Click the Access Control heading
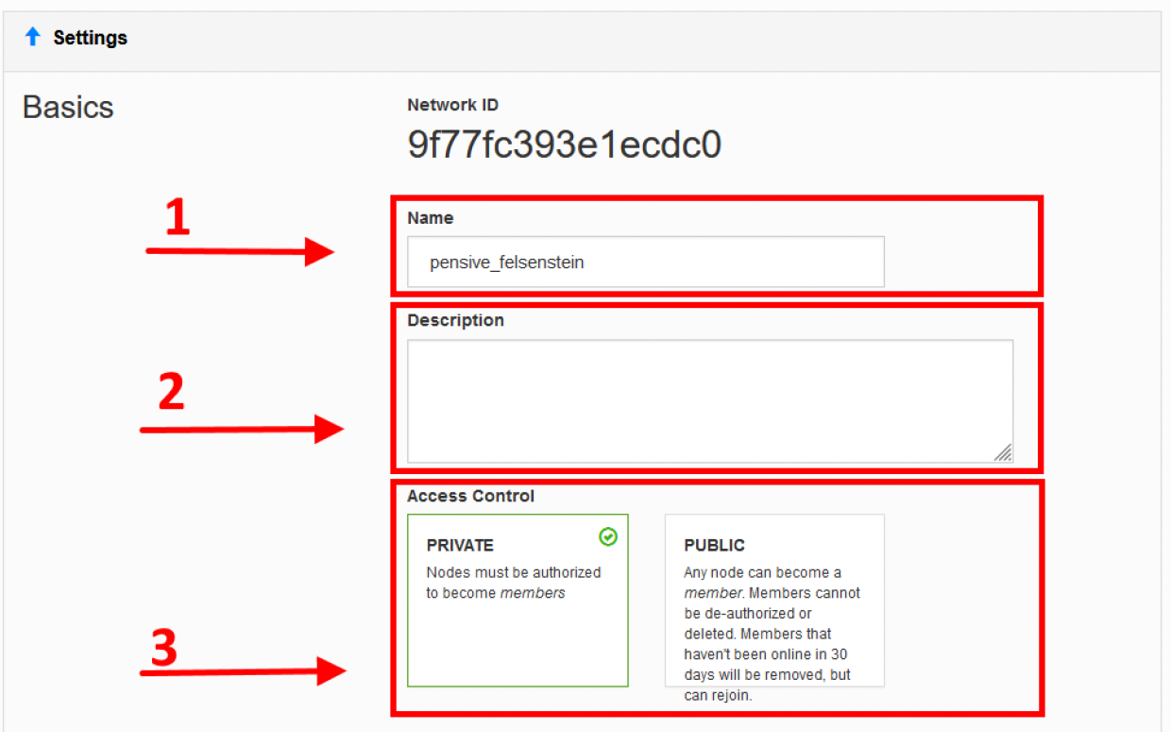Screen dimensions: 1171x746 470,496
